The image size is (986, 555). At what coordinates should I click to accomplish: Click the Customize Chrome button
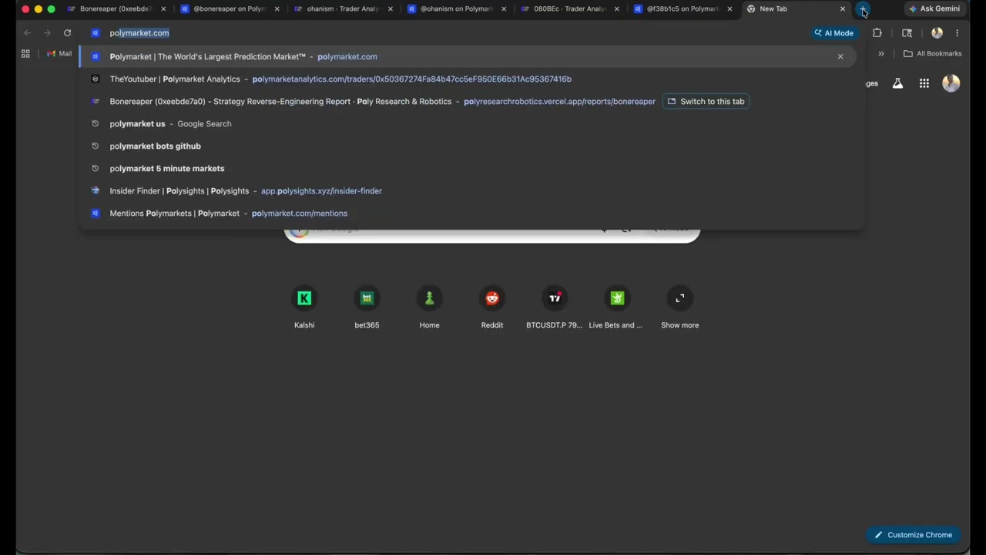pyautogui.click(x=913, y=535)
